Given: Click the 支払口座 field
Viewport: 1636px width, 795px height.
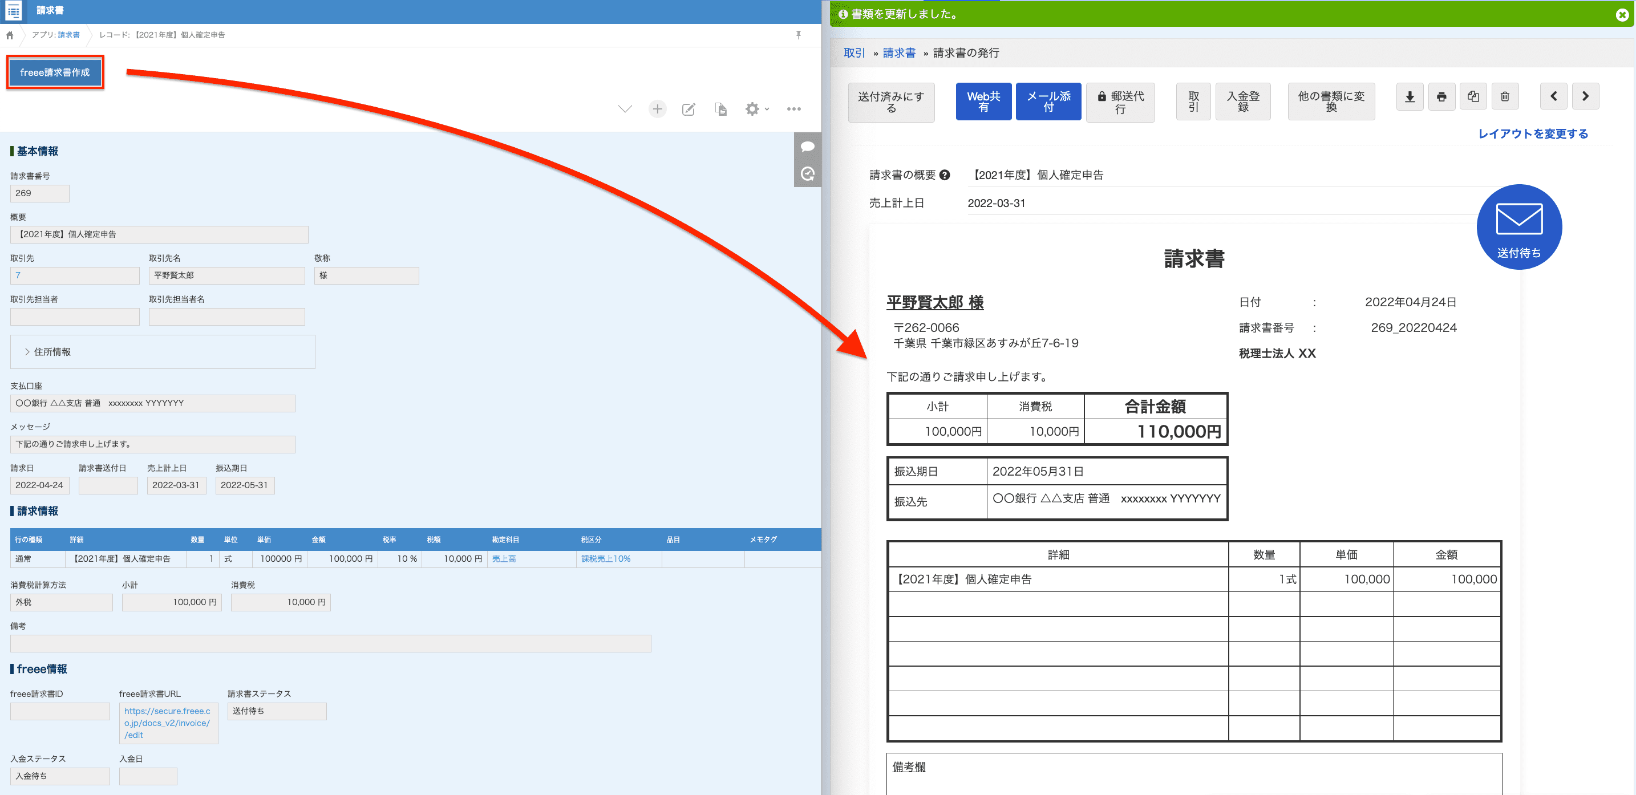Looking at the screenshot, I should pyautogui.click(x=152, y=403).
